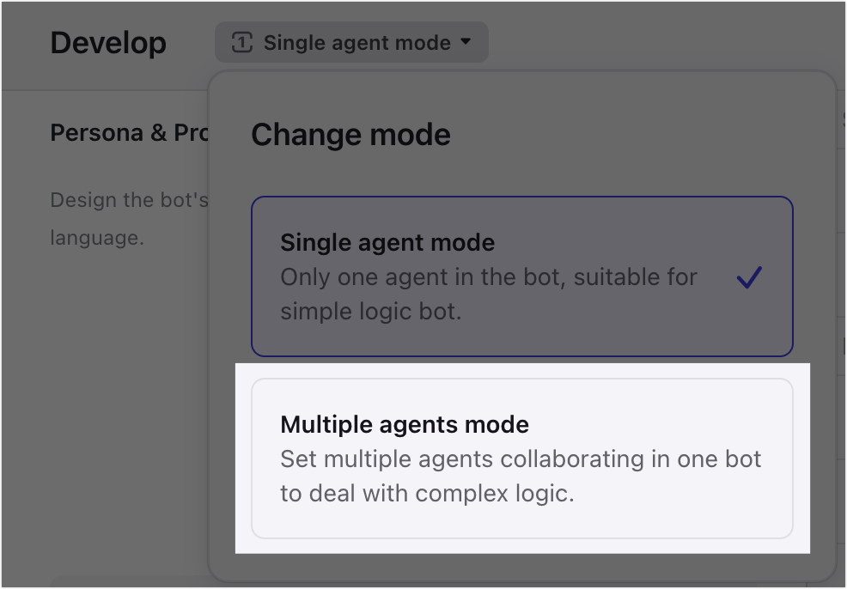Click the word "language." under Persona
Image resolution: width=847 pixels, height=589 pixels.
coord(96,237)
